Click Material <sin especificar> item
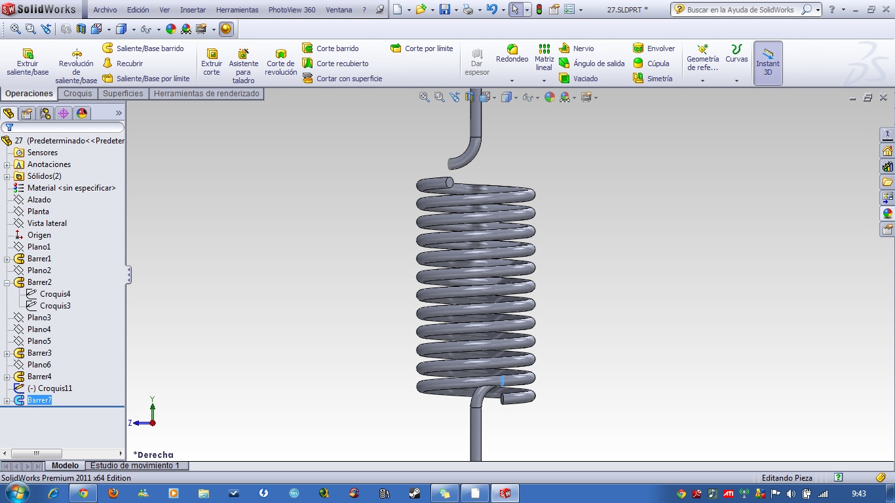This screenshot has width=895, height=503. click(x=71, y=188)
